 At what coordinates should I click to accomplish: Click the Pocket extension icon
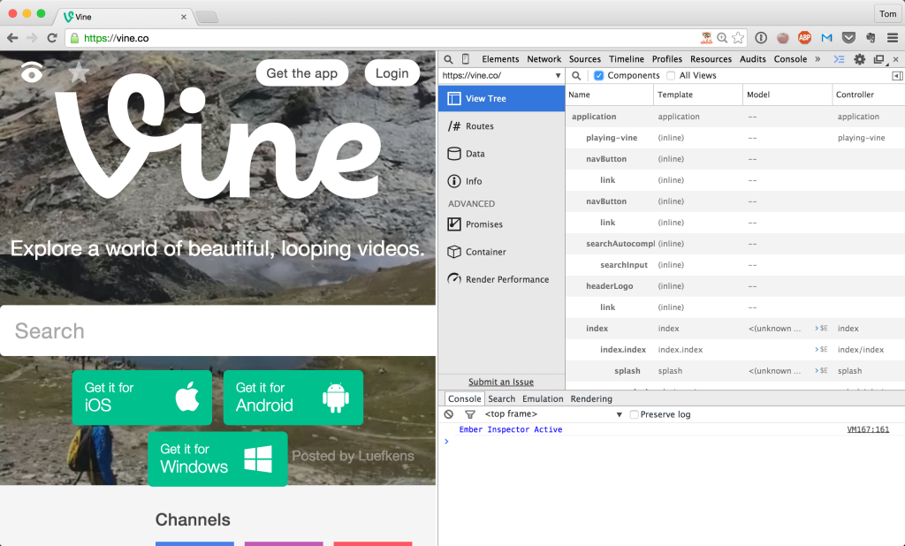[x=848, y=38]
